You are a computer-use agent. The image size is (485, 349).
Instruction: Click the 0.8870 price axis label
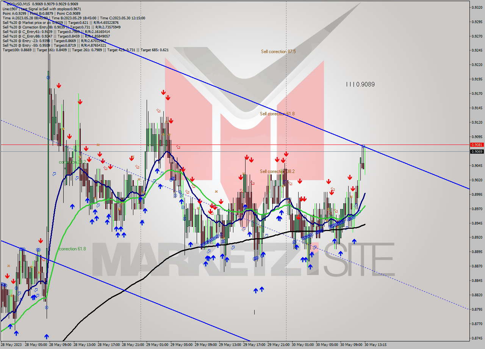point(477,266)
